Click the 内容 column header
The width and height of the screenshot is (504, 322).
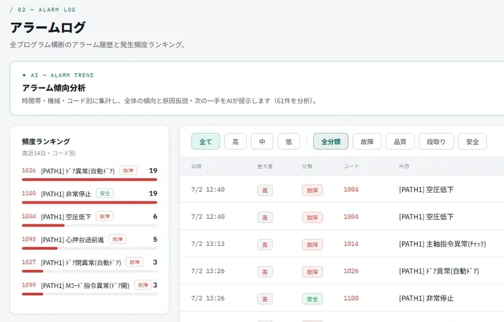click(x=404, y=167)
